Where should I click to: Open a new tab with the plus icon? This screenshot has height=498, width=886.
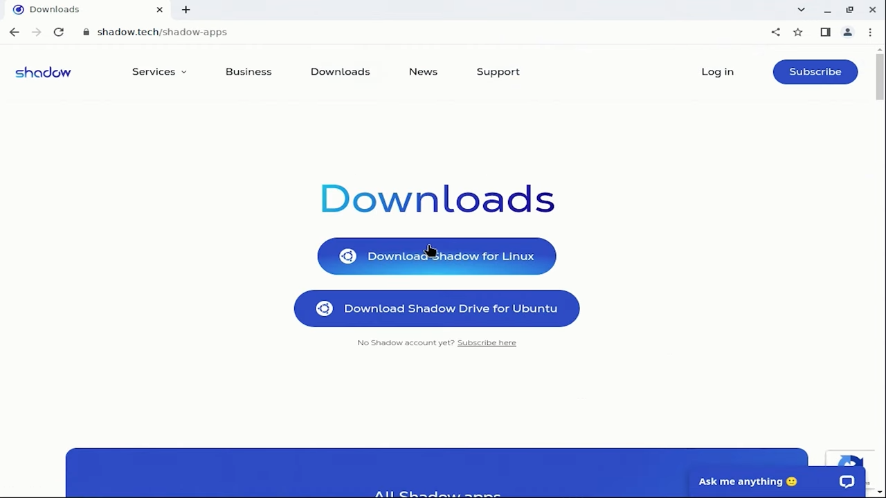pyautogui.click(x=186, y=10)
